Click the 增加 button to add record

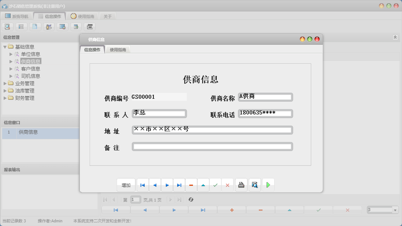point(126,185)
